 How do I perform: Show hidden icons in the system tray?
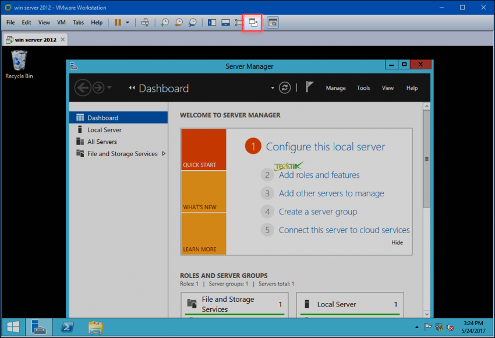pos(417,327)
